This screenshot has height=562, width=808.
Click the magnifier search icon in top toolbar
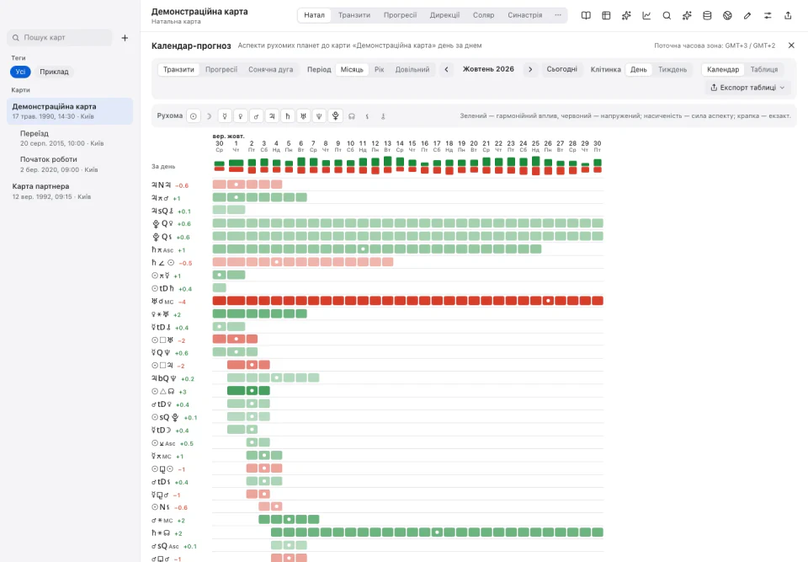click(x=667, y=15)
